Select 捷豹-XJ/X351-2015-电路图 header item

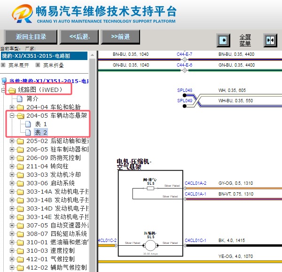(44, 56)
